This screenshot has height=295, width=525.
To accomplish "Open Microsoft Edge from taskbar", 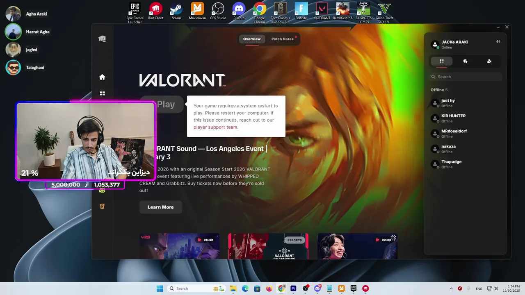I will [245, 288].
